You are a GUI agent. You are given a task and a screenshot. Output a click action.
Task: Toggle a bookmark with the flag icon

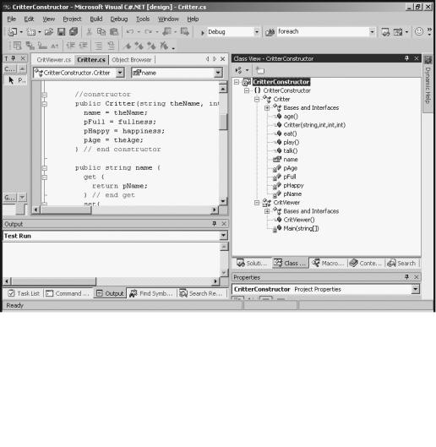tap(128, 46)
